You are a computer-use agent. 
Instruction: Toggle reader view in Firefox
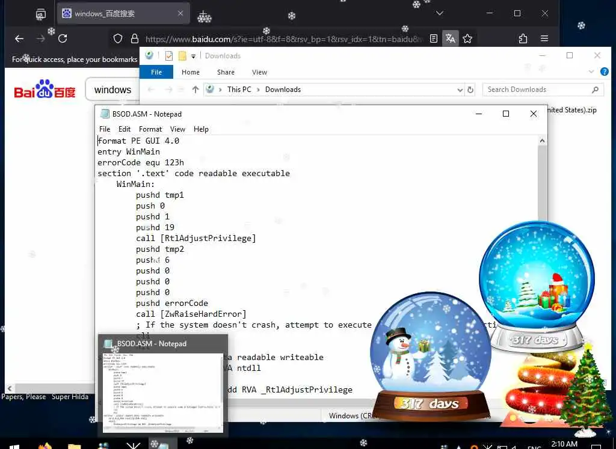click(434, 38)
